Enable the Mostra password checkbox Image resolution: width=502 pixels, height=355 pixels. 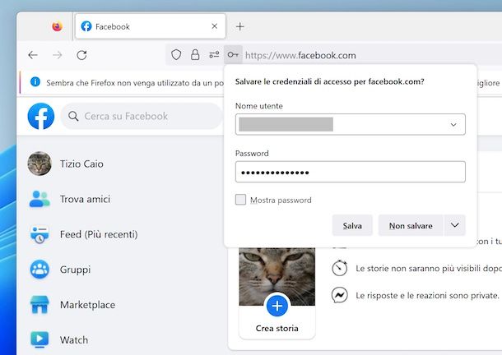coord(240,200)
